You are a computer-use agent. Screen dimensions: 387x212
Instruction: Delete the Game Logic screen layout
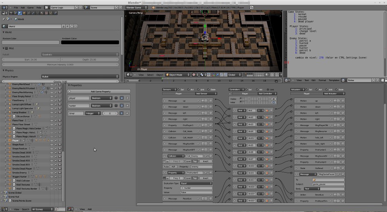tap(81, 8)
